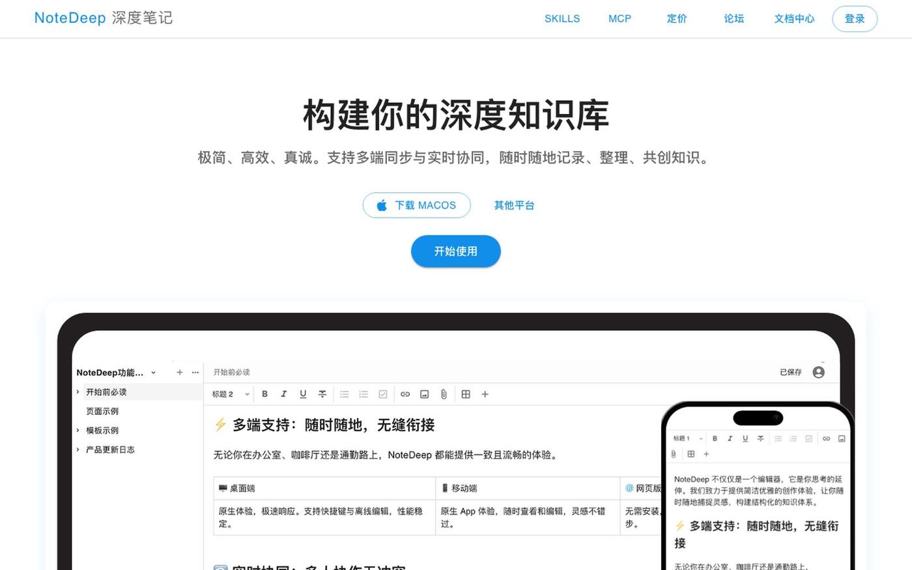The height and width of the screenshot is (570, 912).
Task: Click the 开始前必读 breadcrumb title
Action: [232, 373]
